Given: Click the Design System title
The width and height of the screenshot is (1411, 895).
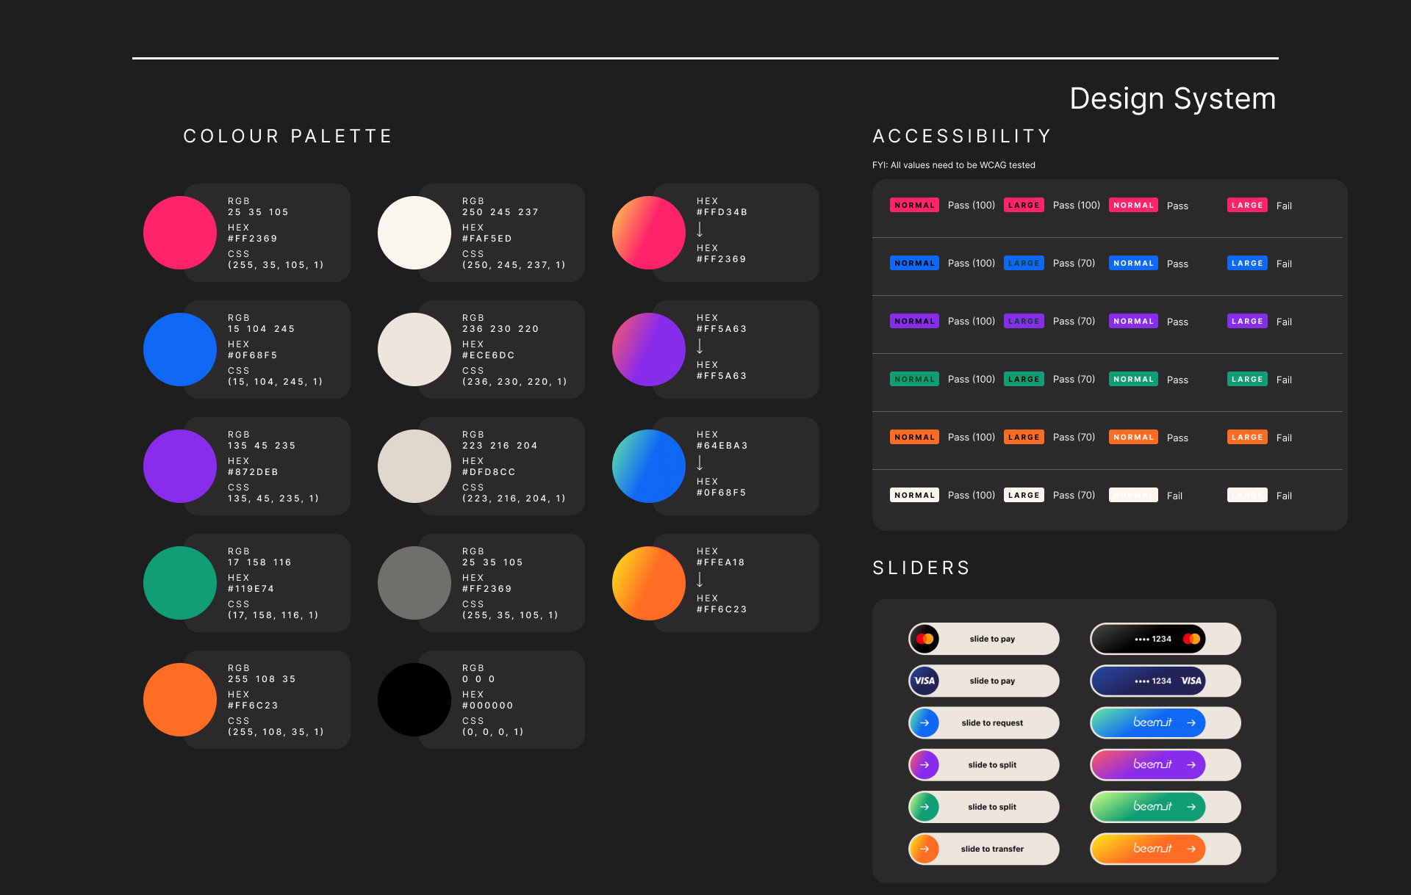Looking at the screenshot, I should (1172, 98).
